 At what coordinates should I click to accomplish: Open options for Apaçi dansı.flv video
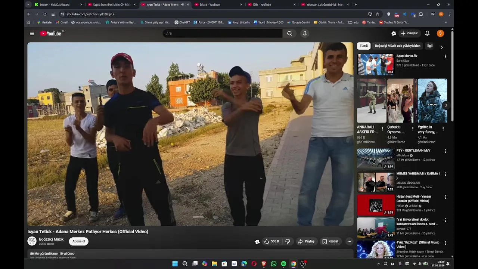[445, 56]
